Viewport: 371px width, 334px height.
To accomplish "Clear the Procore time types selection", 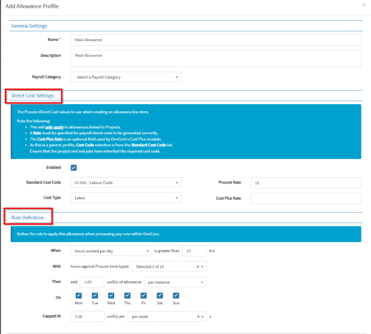I will coord(198,267).
